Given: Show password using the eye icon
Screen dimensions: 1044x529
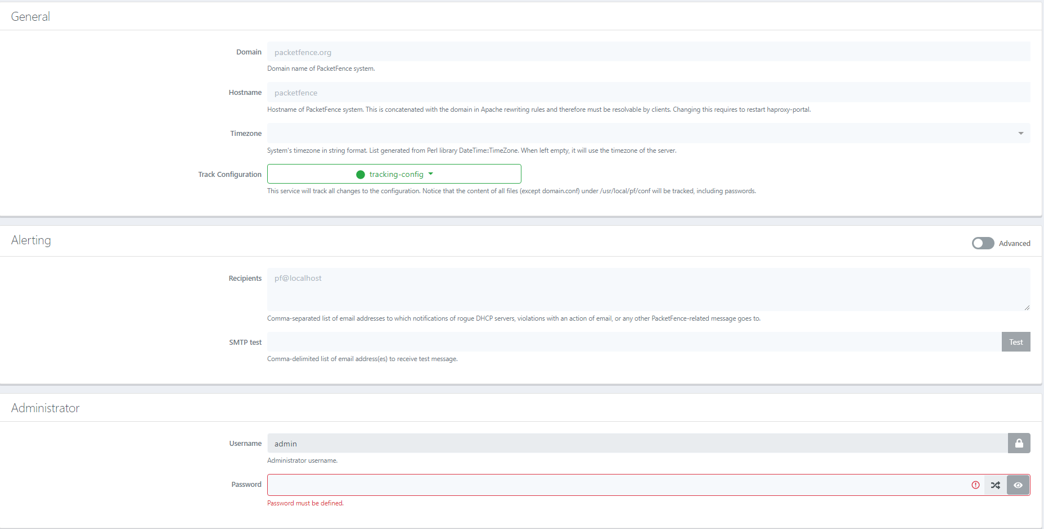Looking at the screenshot, I should 1018,485.
